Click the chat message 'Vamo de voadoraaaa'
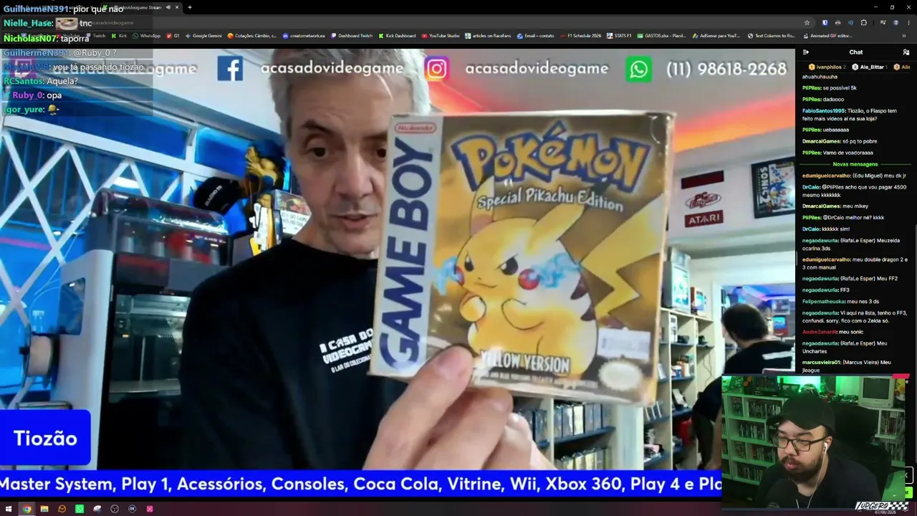 point(848,153)
